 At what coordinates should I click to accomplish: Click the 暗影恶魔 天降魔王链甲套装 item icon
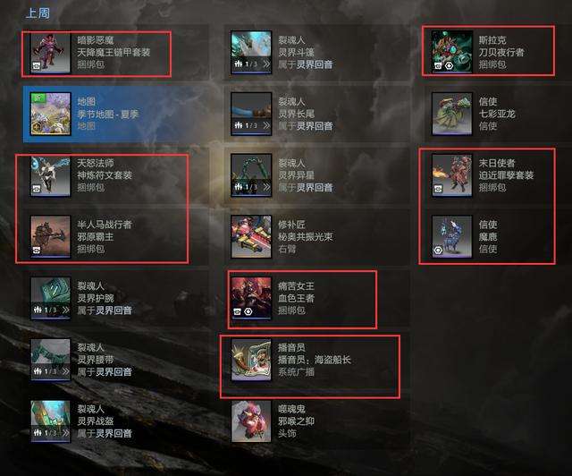tap(50, 53)
